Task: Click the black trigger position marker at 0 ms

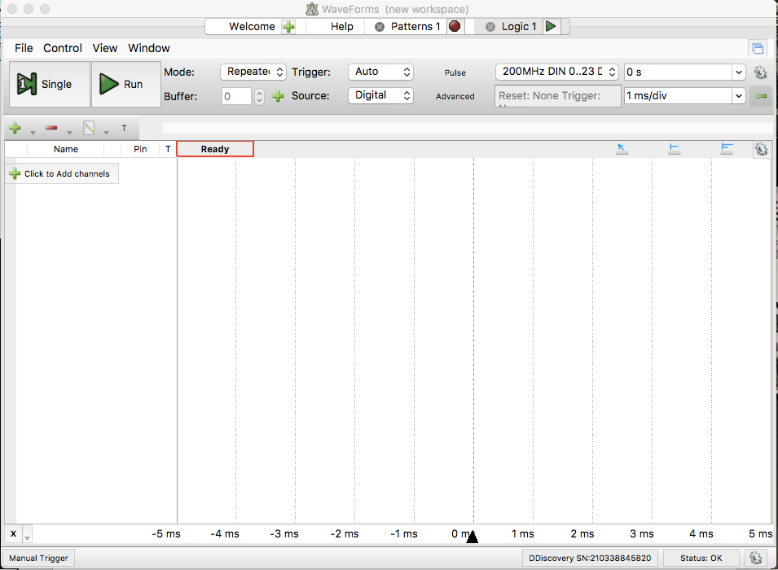Action: [472, 537]
